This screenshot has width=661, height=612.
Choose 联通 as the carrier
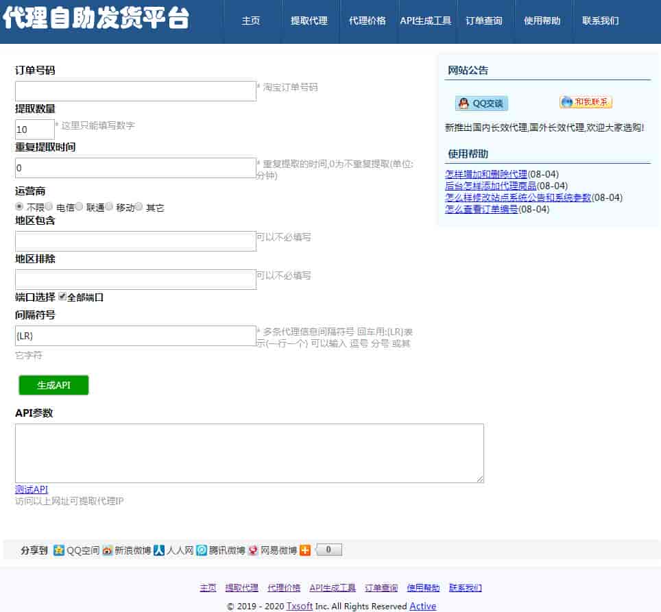pyautogui.click(x=79, y=207)
